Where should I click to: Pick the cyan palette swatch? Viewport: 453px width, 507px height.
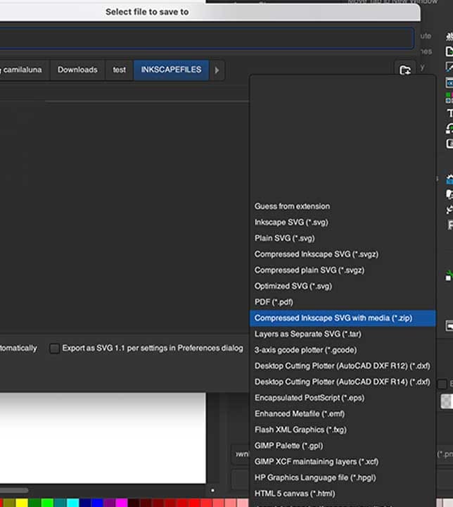(x=72, y=503)
